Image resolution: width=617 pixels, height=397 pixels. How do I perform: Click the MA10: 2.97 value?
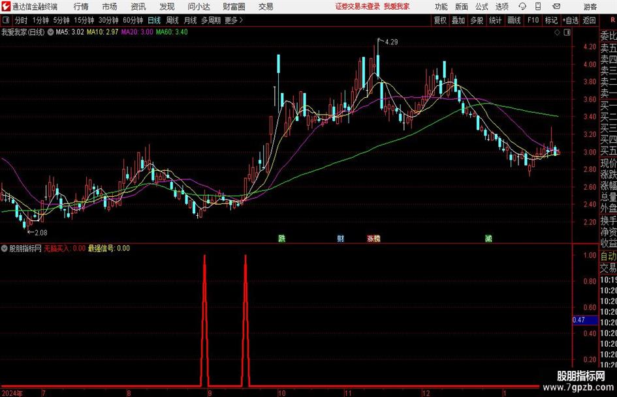pos(103,32)
